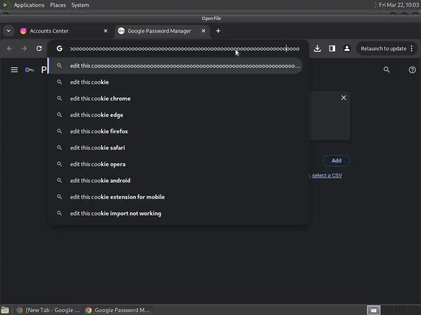Screen dimensions: 421x315
Task: Select the first suggestion with long ooooo text
Action: point(175,66)
